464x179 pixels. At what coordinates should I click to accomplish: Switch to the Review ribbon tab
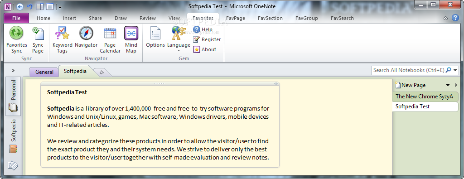pos(148,18)
